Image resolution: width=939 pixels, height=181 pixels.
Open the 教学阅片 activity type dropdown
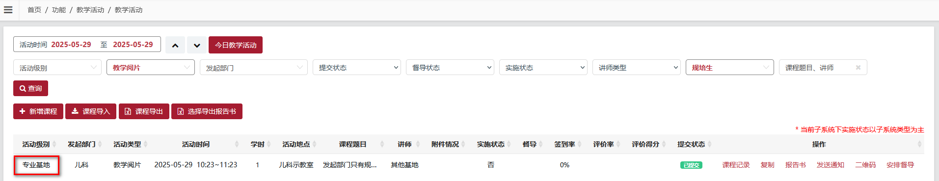click(151, 68)
